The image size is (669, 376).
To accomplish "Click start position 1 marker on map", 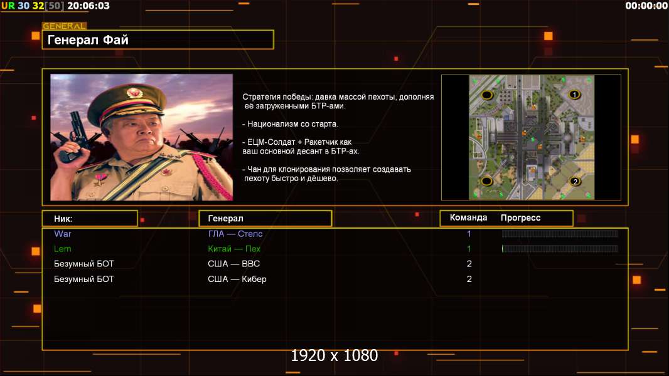I will [x=573, y=95].
